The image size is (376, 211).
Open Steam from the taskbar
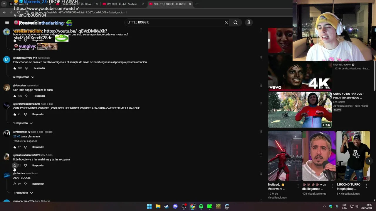pos(167,206)
